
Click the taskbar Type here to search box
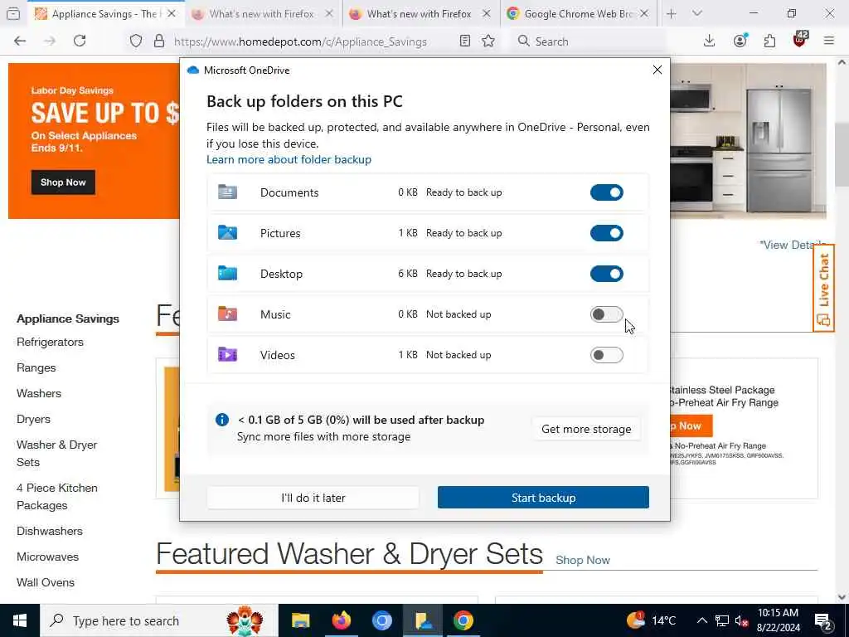[158, 620]
